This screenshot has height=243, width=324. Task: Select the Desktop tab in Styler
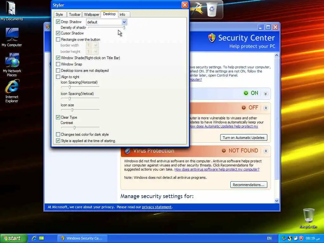[x=109, y=14]
